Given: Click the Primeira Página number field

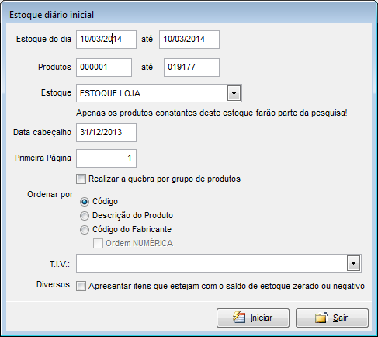Looking at the screenshot, I should pyautogui.click(x=106, y=158).
